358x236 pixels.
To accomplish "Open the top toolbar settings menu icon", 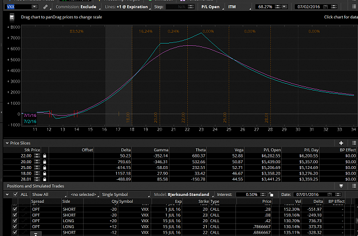I will (354, 7).
